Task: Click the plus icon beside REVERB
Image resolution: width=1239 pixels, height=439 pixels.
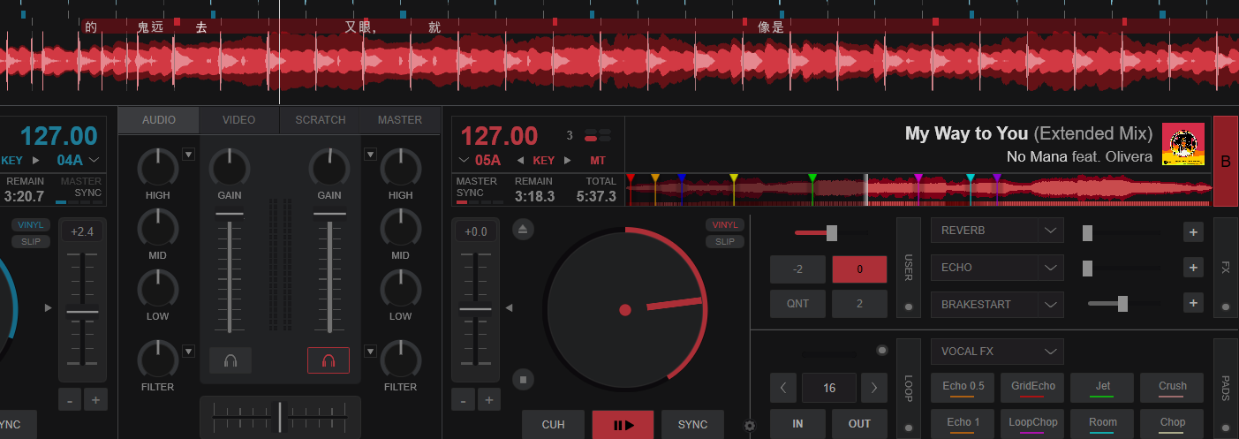Action: click(1193, 231)
